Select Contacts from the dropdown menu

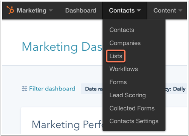(122, 30)
